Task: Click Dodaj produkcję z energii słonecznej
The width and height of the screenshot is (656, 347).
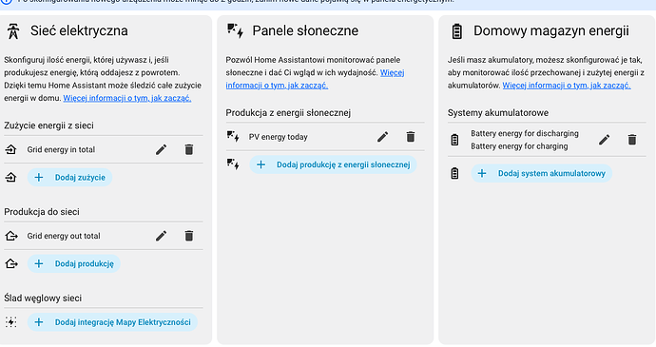Action: pos(334,164)
